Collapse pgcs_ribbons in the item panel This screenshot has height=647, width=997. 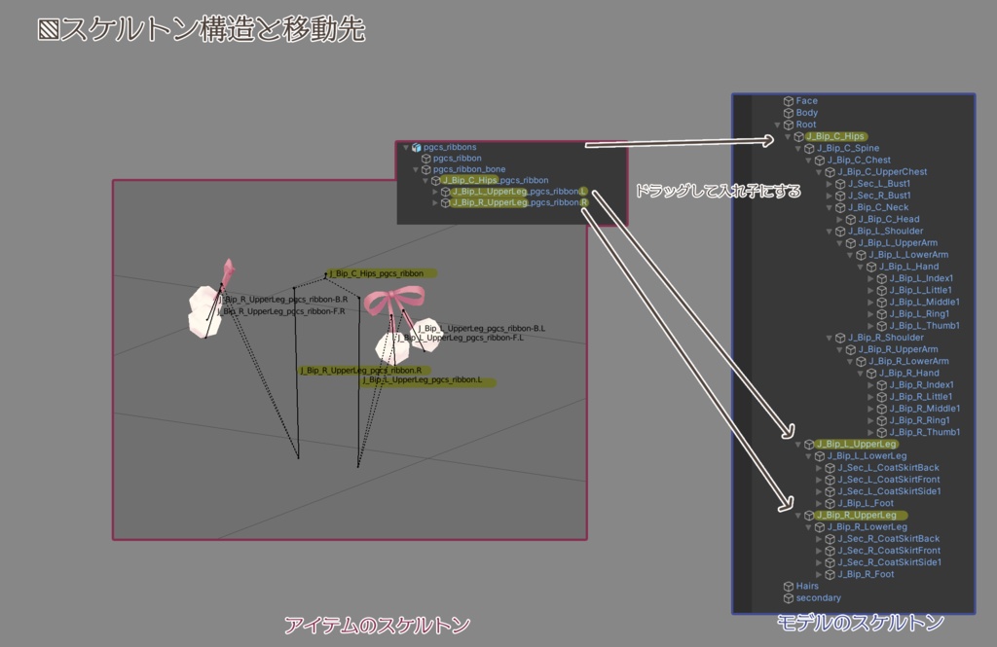click(x=405, y=147)
